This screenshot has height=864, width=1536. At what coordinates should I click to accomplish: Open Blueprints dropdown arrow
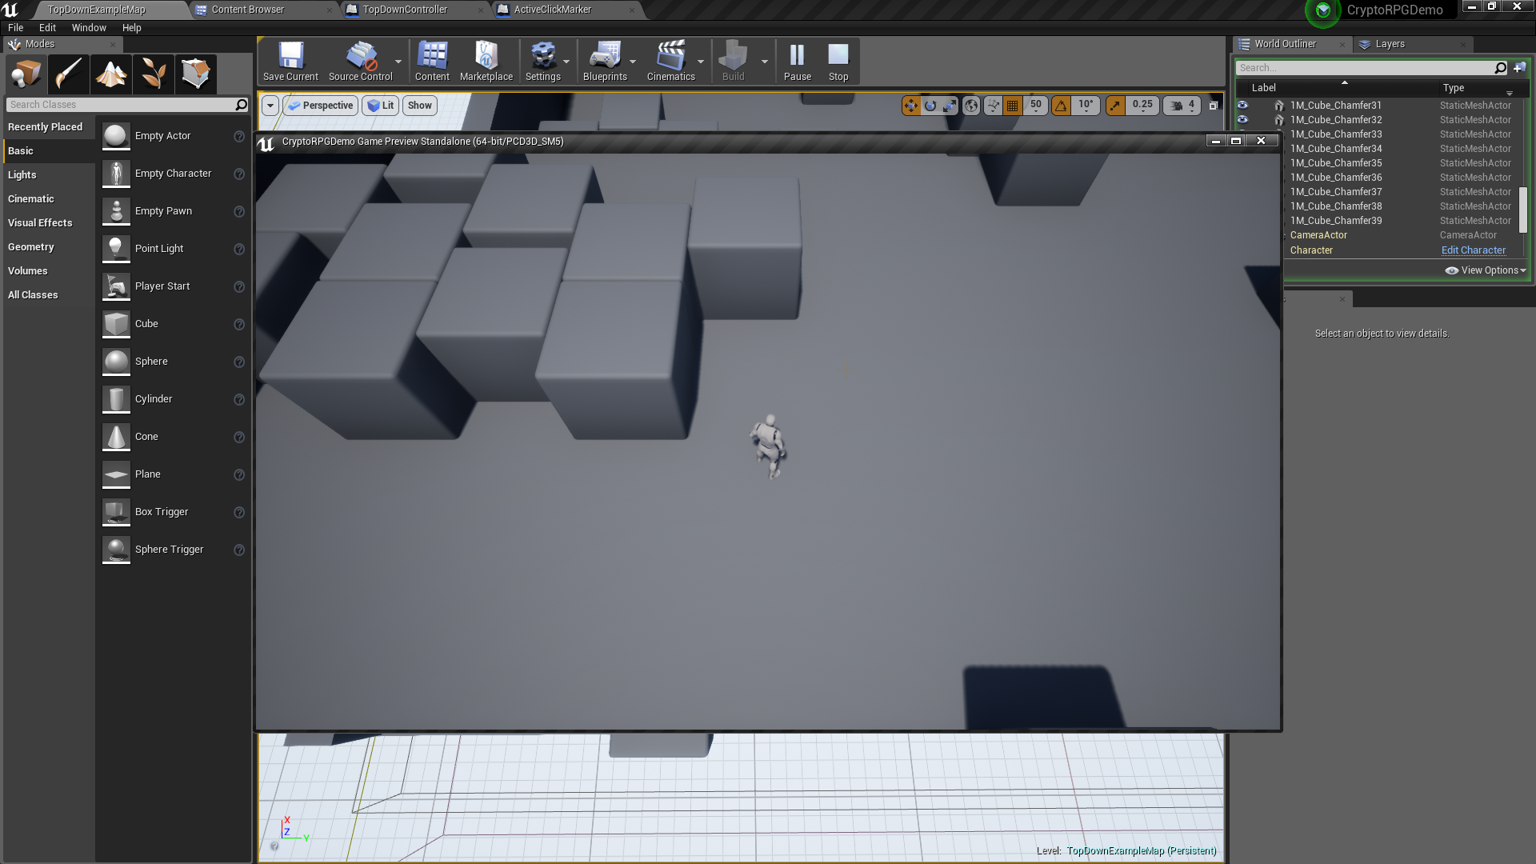(633, 62)
